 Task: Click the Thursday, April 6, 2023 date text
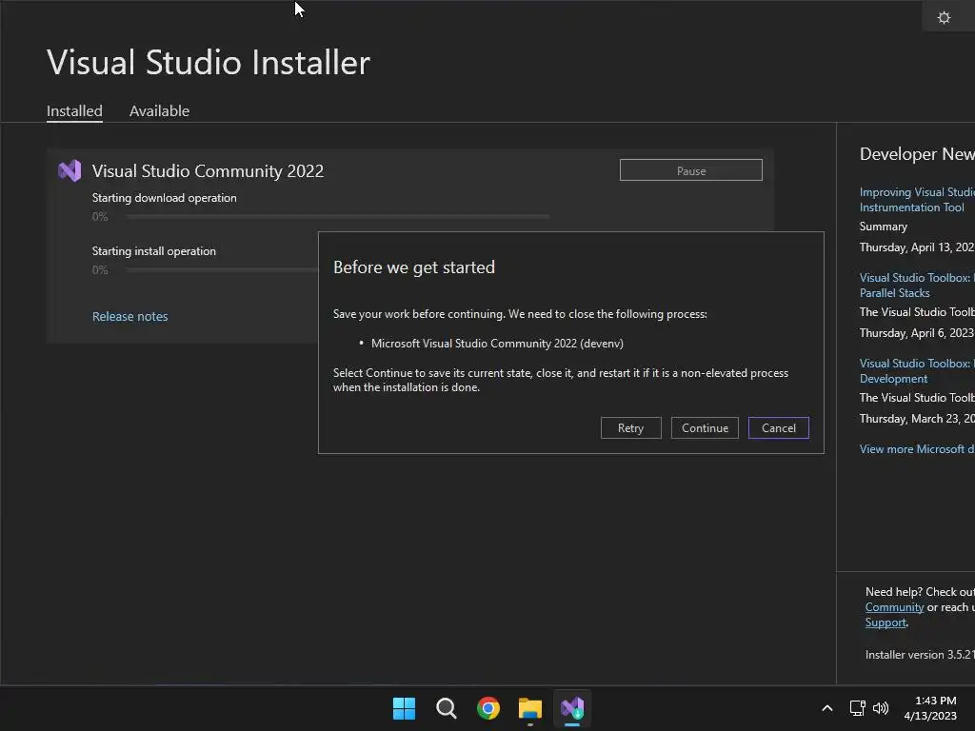917,333
